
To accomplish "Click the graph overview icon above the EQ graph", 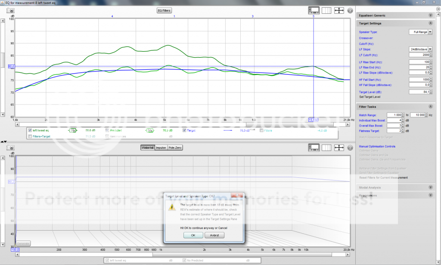I will coord(313,11).
